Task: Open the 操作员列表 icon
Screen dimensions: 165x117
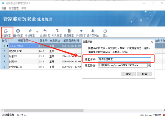Action: click(x=93, y=31)
